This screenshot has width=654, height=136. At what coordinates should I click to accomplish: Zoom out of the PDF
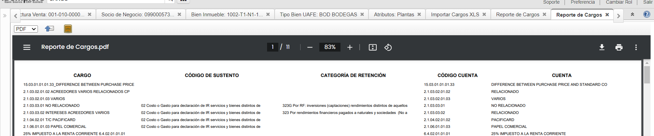310,47
